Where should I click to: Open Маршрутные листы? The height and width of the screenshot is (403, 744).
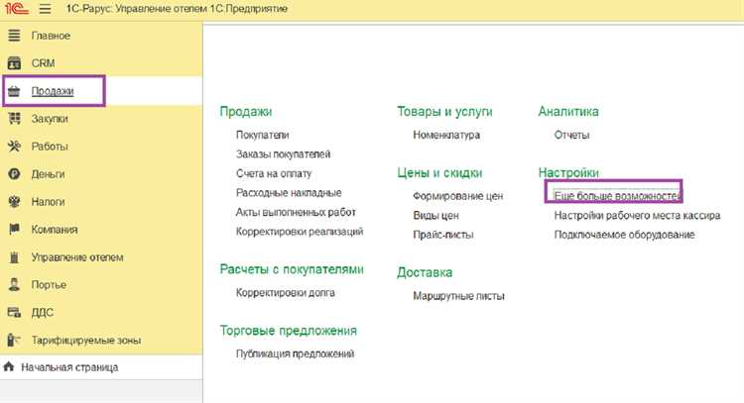[x=458, y=296]
